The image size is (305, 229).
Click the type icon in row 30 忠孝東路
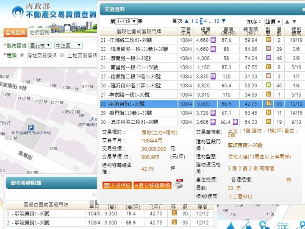click(269, 122)
